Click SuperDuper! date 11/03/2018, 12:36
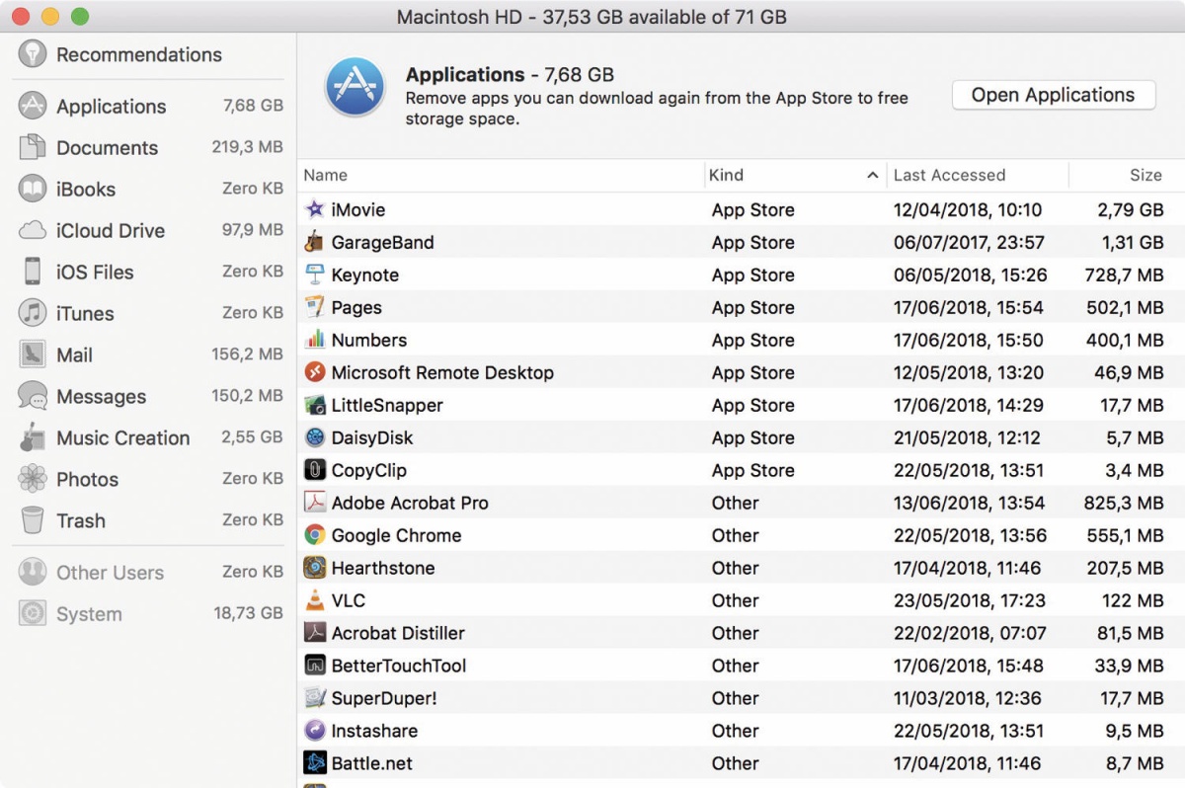This screenshot has height=788, width=1185. click(968, 698)
